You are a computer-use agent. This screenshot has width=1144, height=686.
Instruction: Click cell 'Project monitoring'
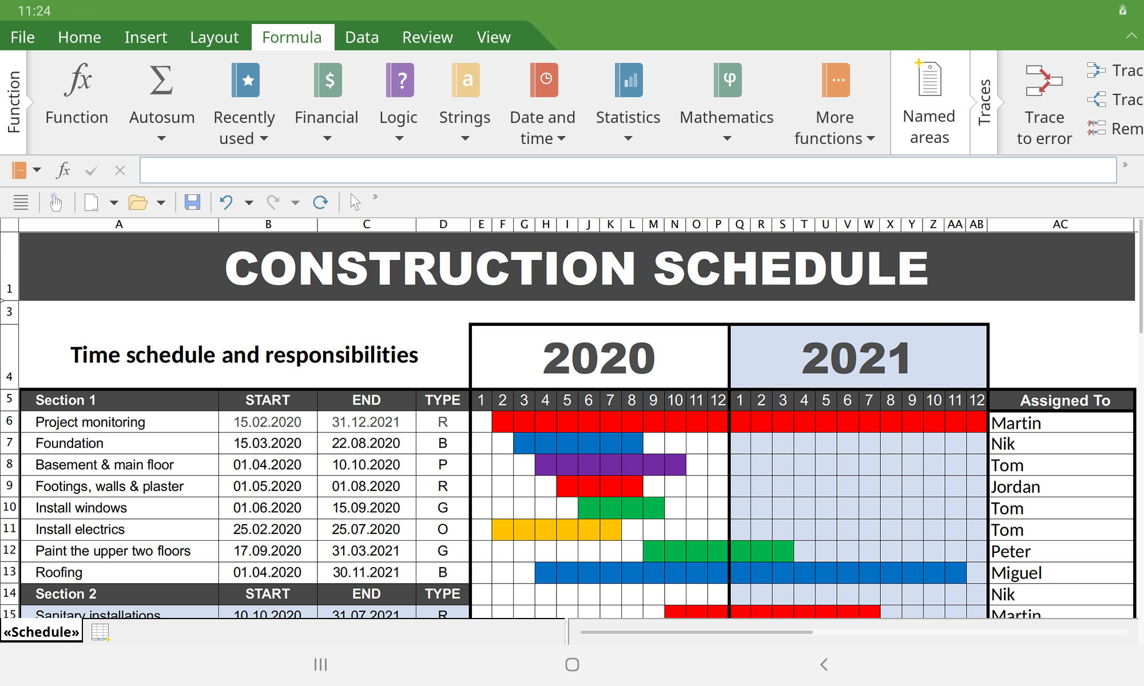(x=119, y=422)
